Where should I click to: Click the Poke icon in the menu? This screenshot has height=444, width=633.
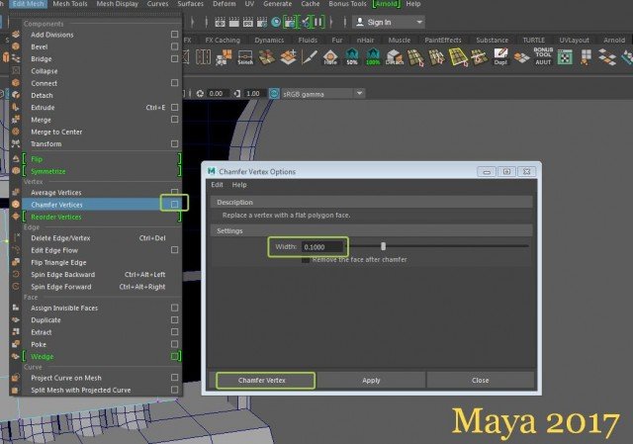(16, 344)
